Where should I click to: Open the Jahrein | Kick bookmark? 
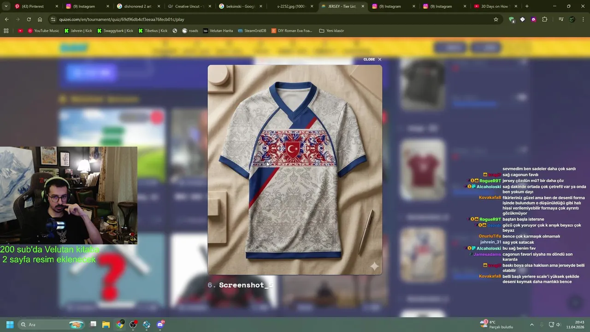point(78,30)
